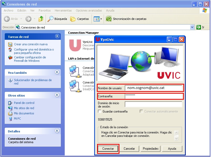
Task: Click the Conectar button
Action: coord(108,149)
